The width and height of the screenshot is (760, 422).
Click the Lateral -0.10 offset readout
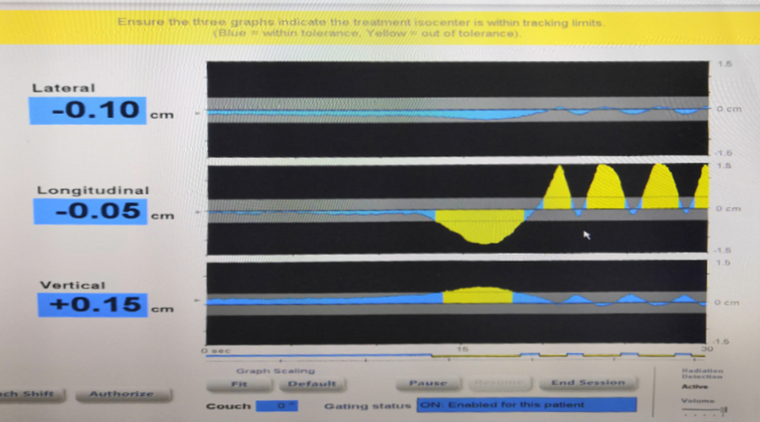click(x=88, y=111)
